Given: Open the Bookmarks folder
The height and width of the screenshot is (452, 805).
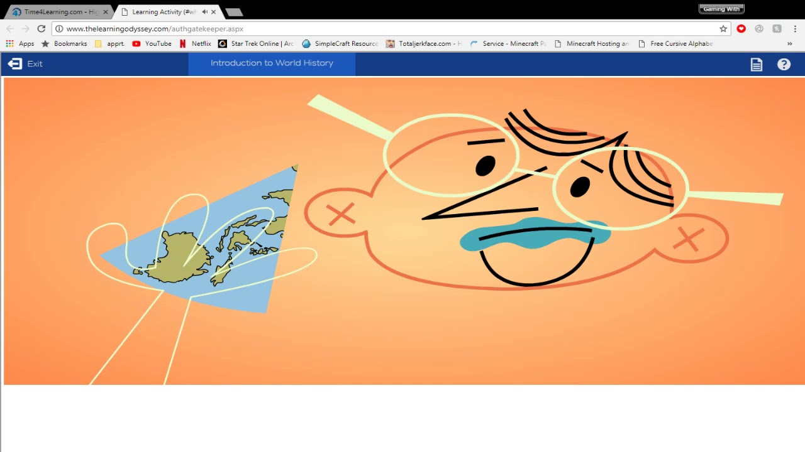Looking at the screenshot, I should (64, 44).
